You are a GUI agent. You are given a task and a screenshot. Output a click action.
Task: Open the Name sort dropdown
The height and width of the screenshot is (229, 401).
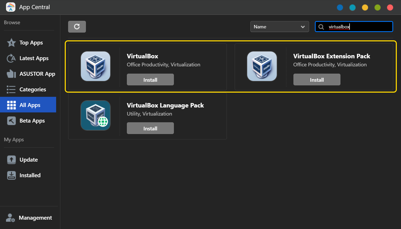click(280, 27)
